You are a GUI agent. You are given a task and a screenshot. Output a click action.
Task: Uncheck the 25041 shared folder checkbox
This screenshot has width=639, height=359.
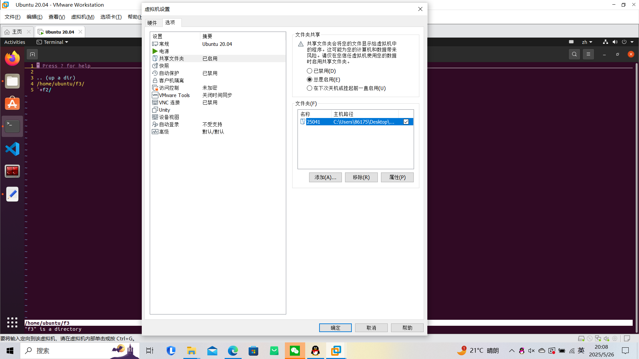tap(406, 122)
